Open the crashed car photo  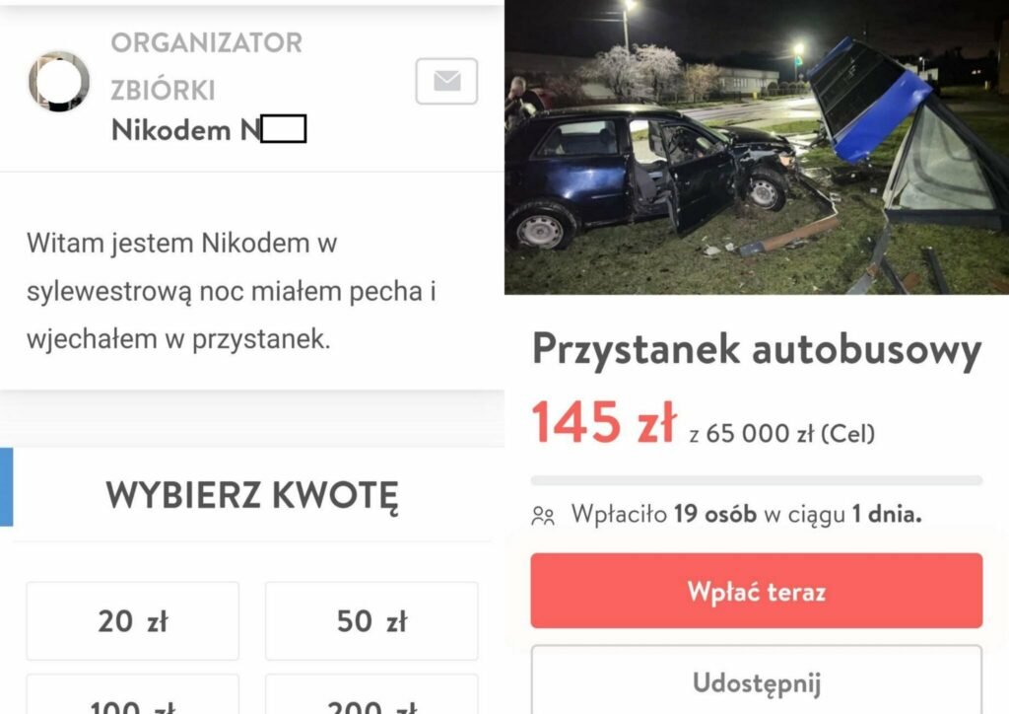point(756,148)
